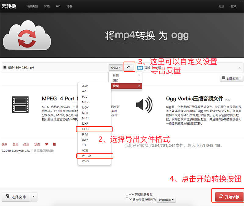Open 转换类型 in top navigation
Viewport: 244px width, 206px height.
(32, 6)
